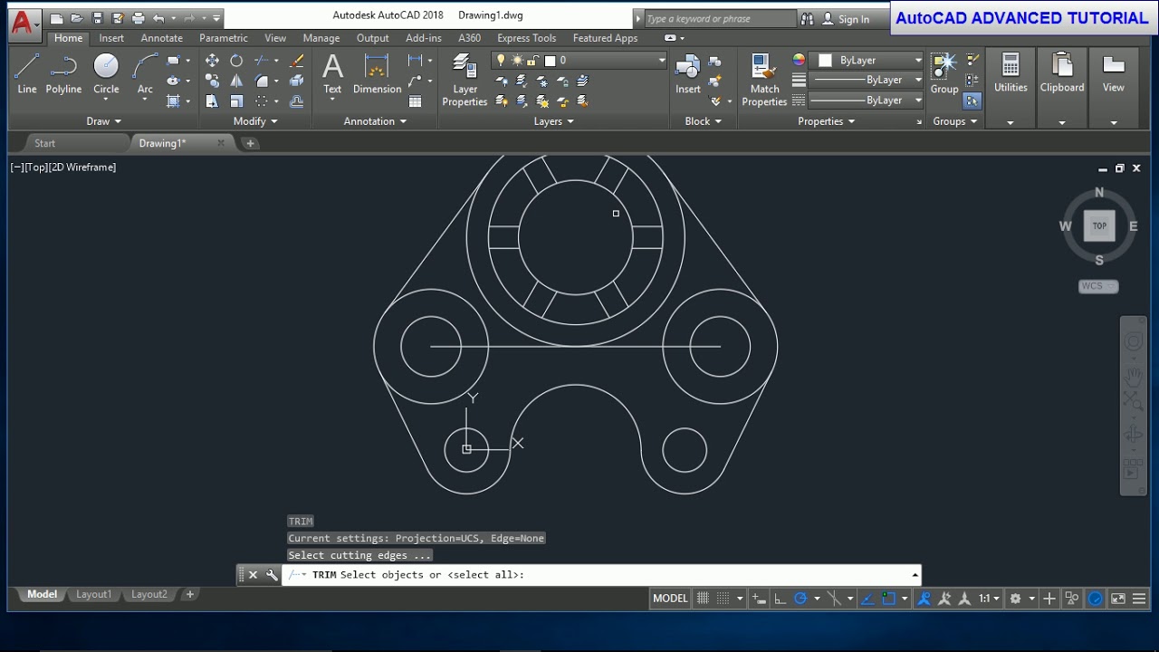
Task: Click the keyword search input field
Action: [x=720, y=19]
